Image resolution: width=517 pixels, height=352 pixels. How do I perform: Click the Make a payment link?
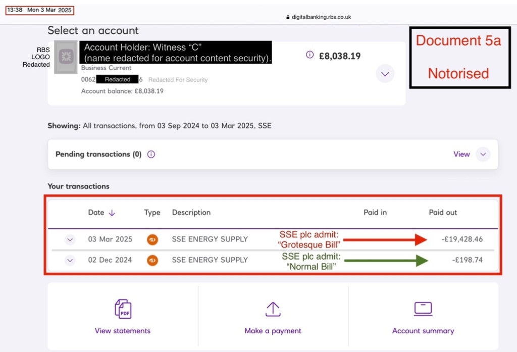pyautogui.click(x=273, y=331)
